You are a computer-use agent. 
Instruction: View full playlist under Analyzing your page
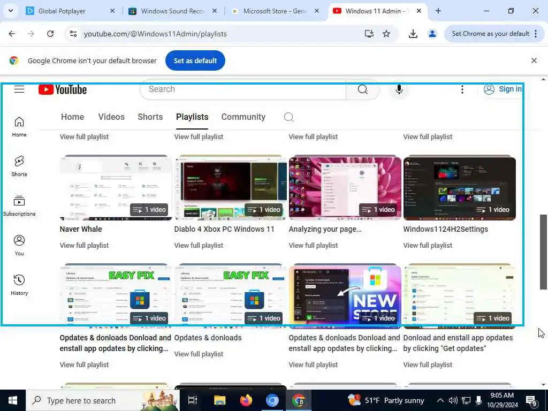tap(313, 245)
